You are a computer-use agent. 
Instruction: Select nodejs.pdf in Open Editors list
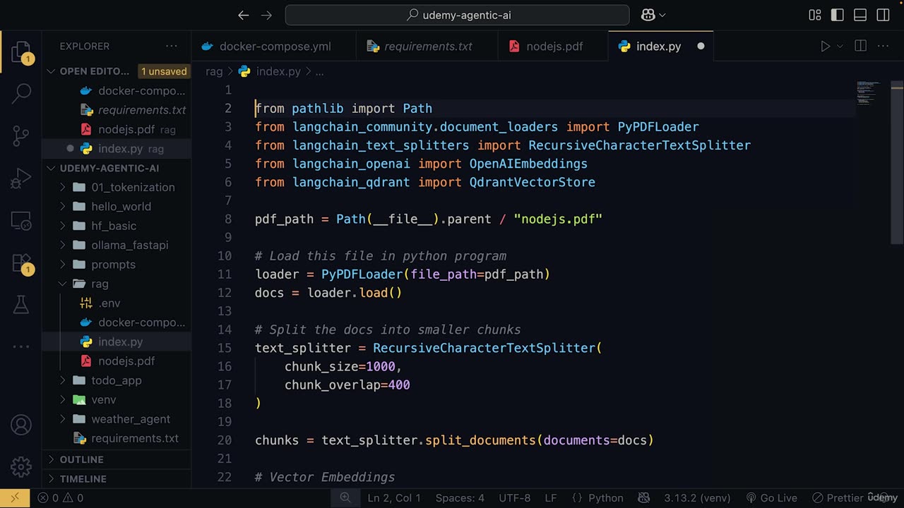pyautogui.click(x=117, y=129)
